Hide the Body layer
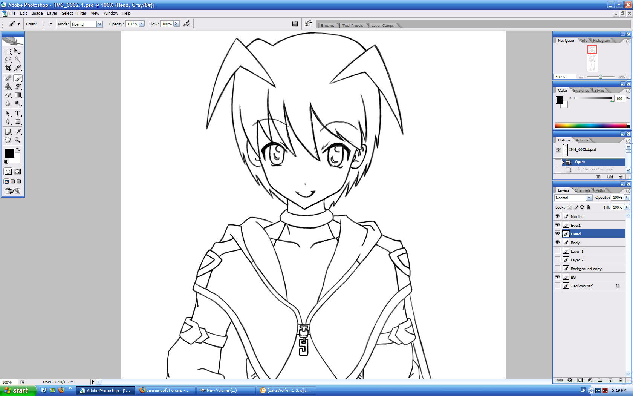Image resolution: width=633 pixels, height=396 pixels. coord(558,243)
